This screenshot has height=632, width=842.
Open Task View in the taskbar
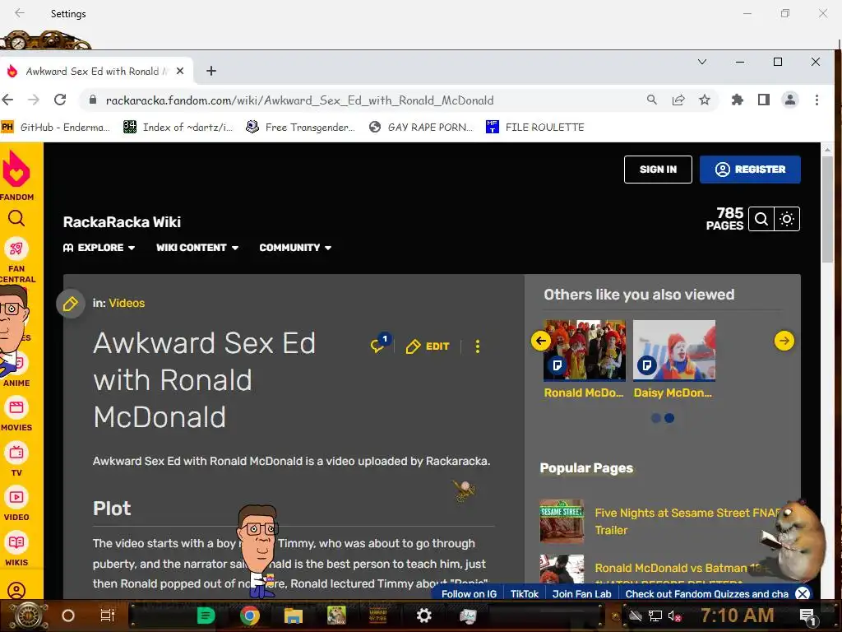(x=108, y=616)
